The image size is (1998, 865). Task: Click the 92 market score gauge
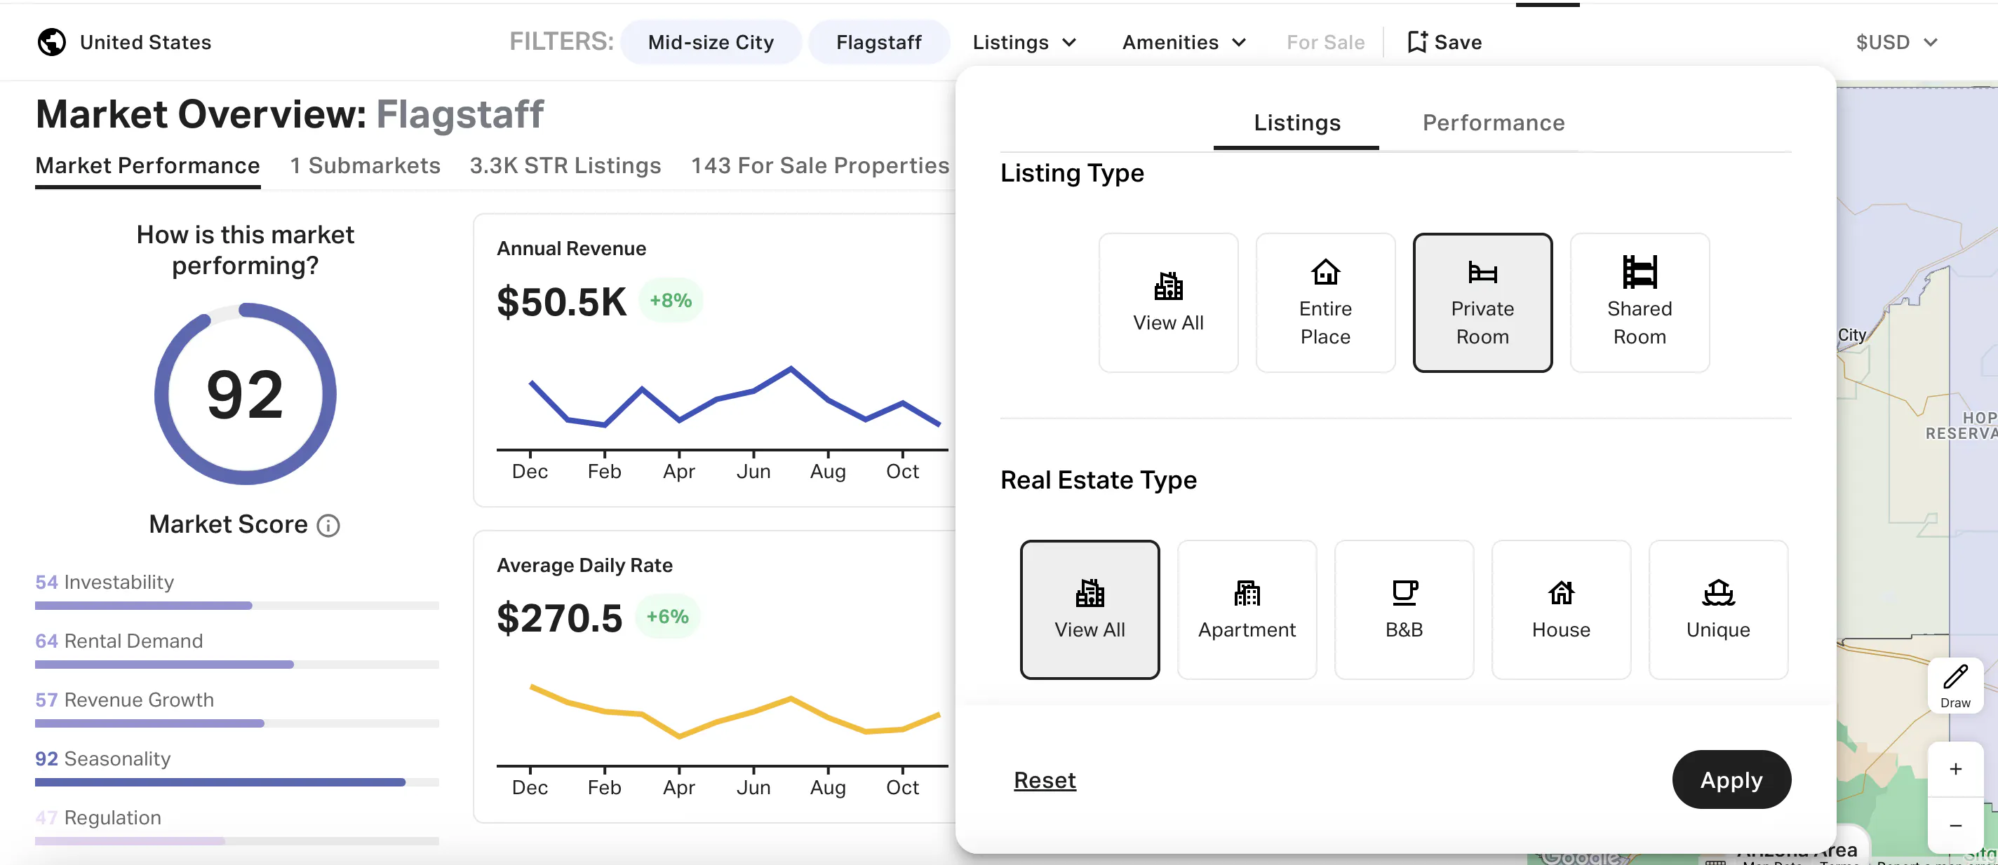click(x=244, y=395)
